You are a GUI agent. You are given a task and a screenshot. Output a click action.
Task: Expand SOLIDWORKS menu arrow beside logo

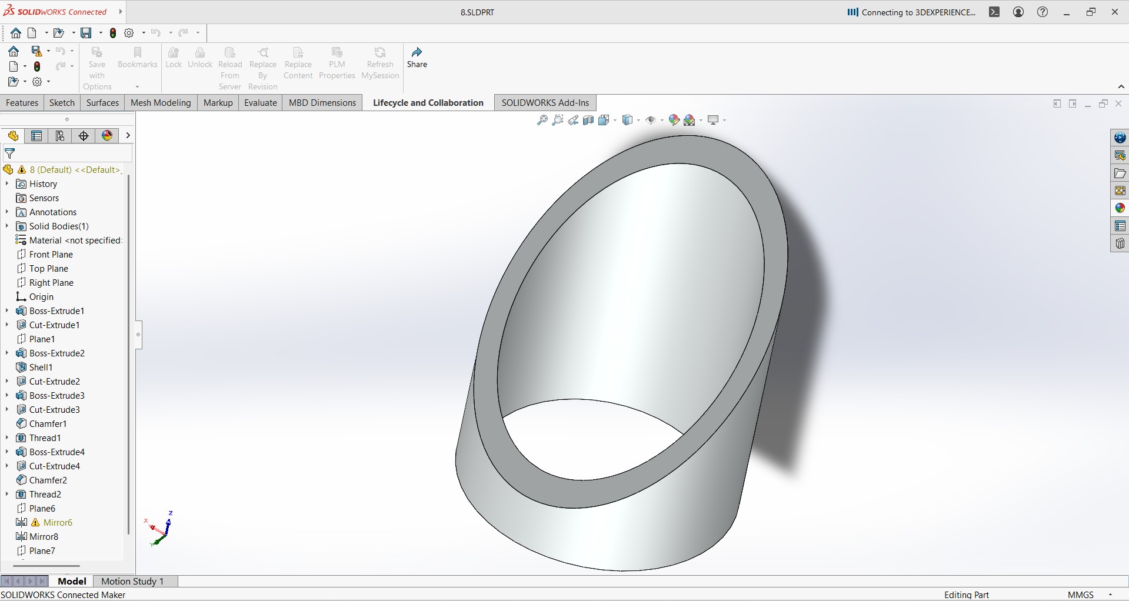121,11
